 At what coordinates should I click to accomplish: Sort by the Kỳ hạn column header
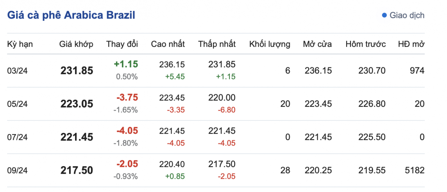point(20,44)
